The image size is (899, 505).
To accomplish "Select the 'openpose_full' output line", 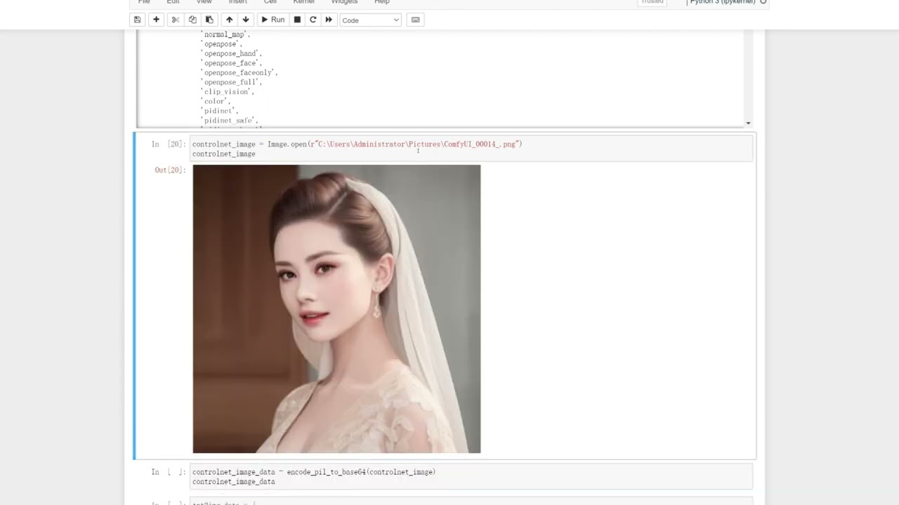I will click(x=231, y=82).
